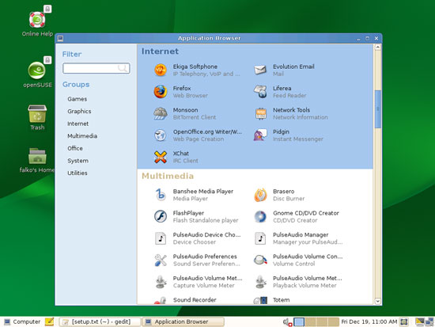Select the Internet group
The height and width of the screenshot is (327, 435).
(x=78, y=124)
